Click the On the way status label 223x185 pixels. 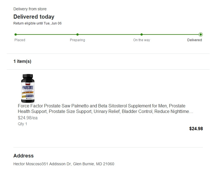click(x=142, y=40)
